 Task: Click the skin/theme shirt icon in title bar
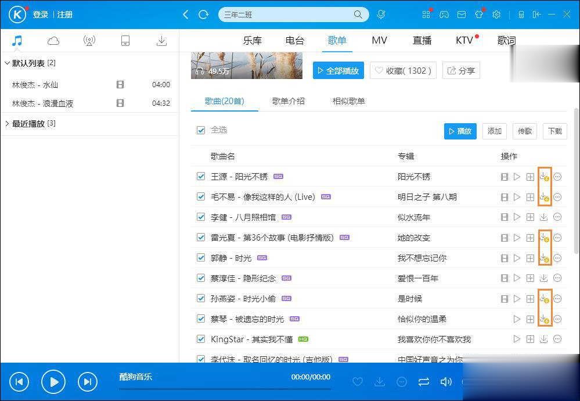478,14
